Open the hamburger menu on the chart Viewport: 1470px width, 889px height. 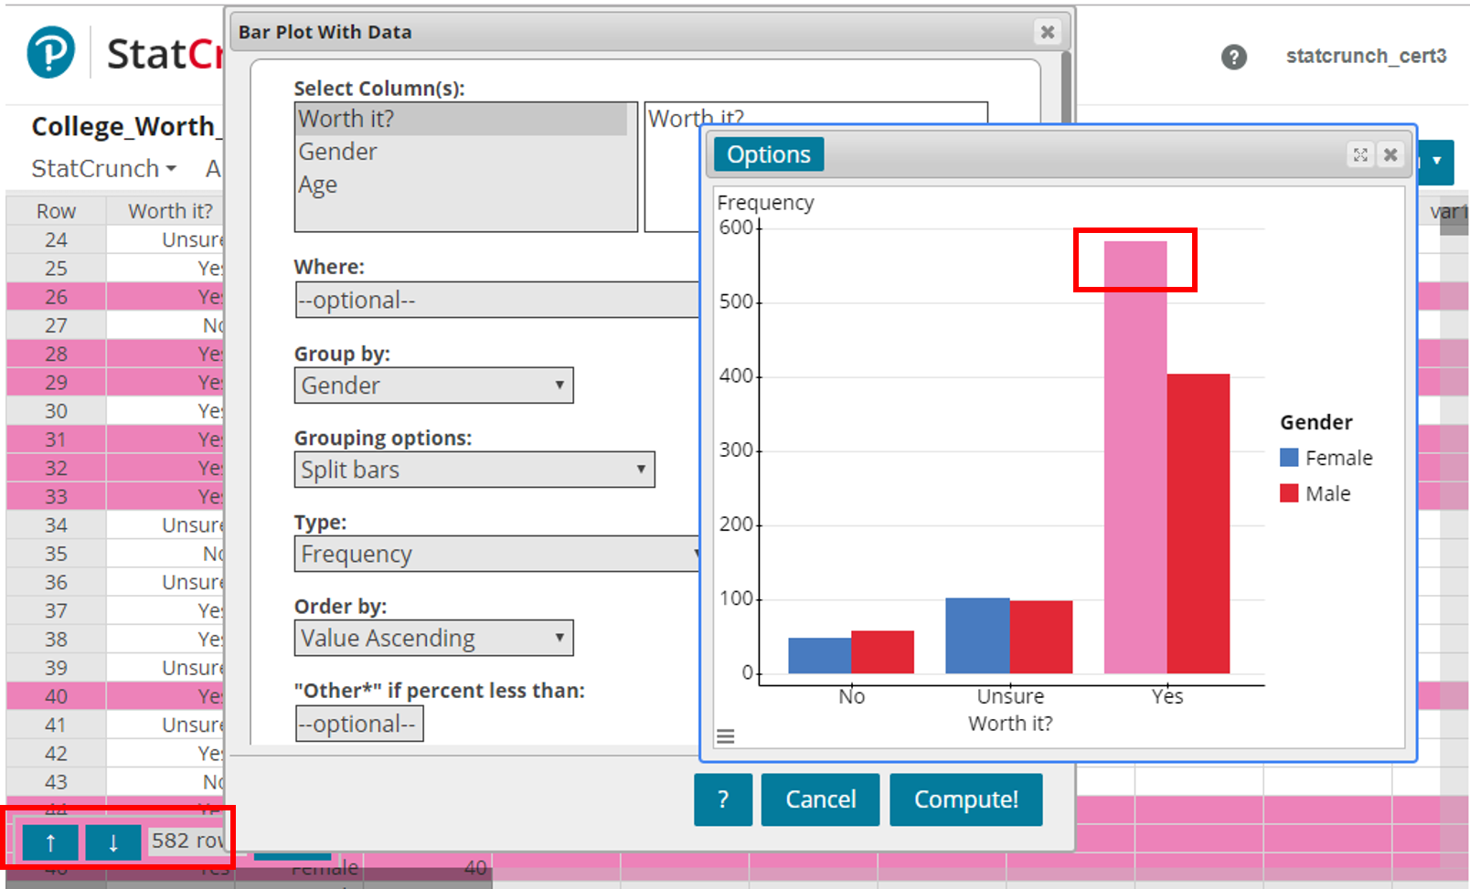725,736
